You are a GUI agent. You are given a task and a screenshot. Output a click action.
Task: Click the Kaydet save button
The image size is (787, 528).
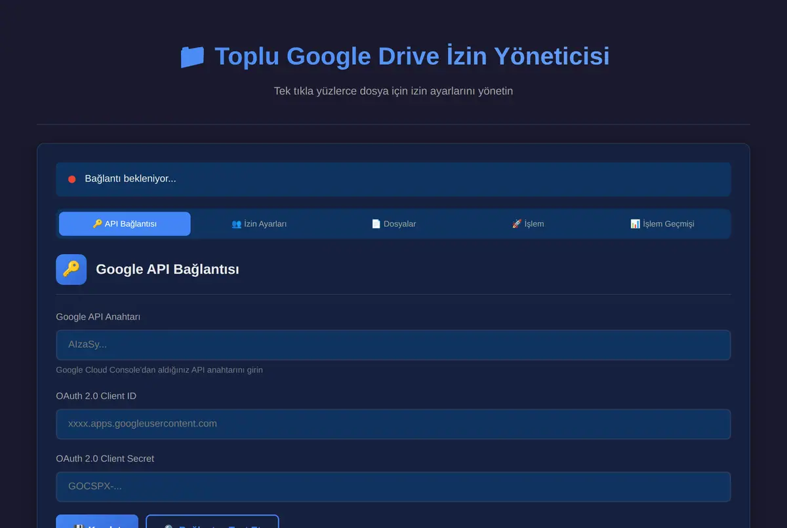point(97,521)
